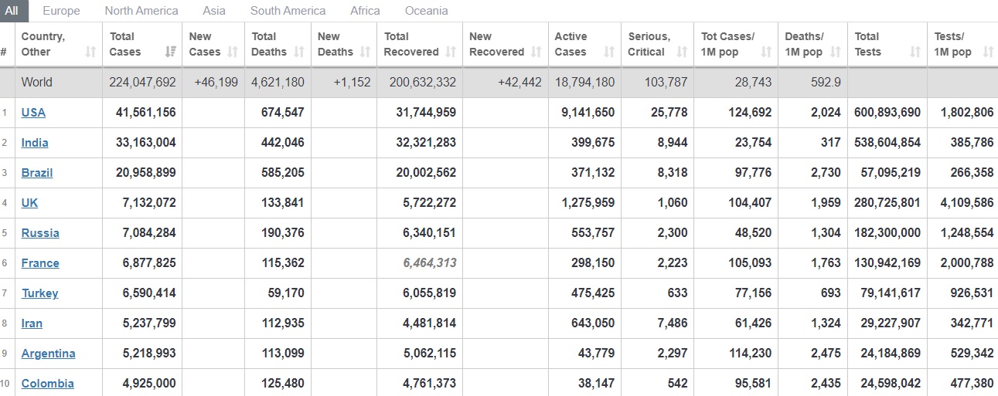This screenshot has width=998, height=396.
Task: Click France italic recovered value 6,464,313
Action: (430, 262)
